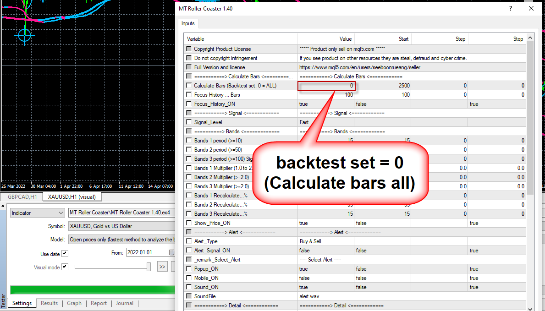Click the Do not copyright infringement row
The height and width of the screenshot is (311, 545).
355,58
